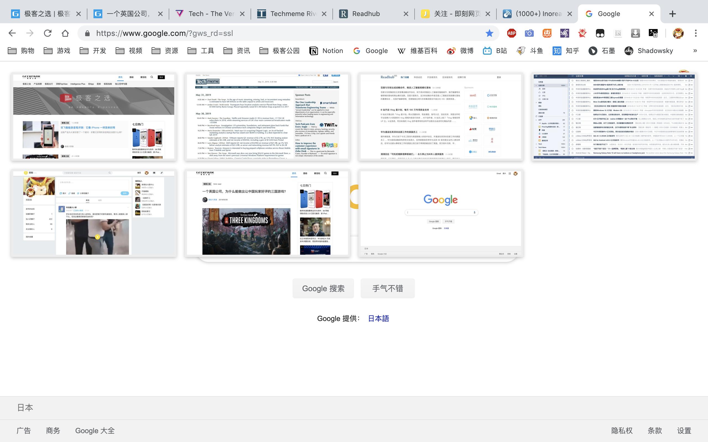Expand the bookmarks overflow chevron
Screen dimensions: 708x442
coord(694,51)
